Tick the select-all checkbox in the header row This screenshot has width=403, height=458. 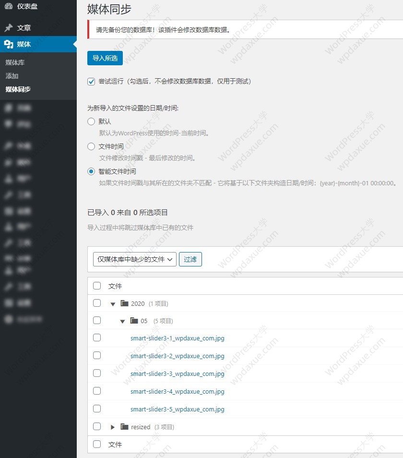97,286
